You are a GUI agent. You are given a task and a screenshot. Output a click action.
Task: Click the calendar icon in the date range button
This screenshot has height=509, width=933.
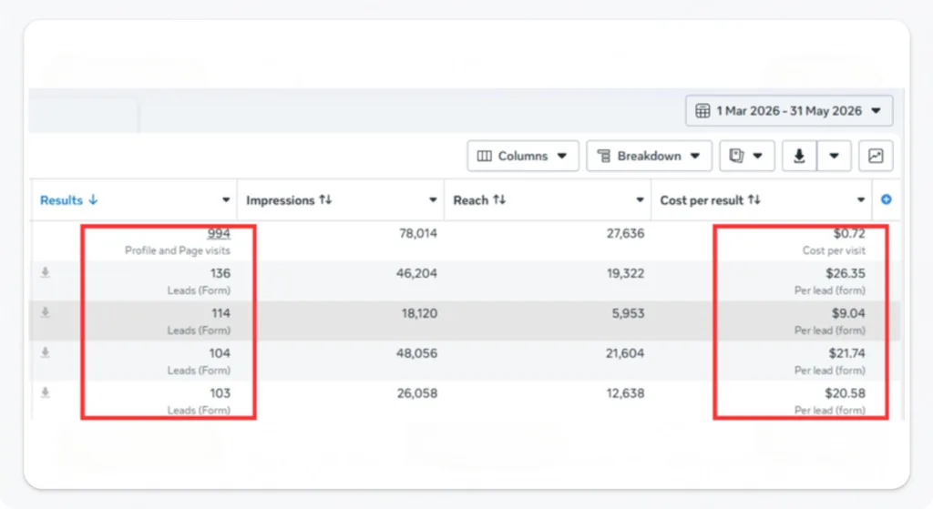[x=702, y=110]
